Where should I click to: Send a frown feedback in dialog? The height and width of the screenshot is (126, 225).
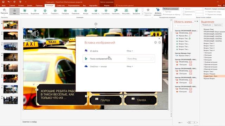coord(160,42)
